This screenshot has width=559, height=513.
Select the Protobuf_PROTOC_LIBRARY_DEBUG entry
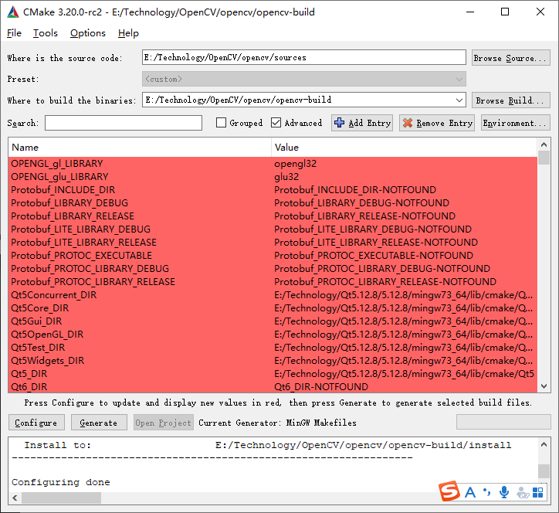coord(90,269)
